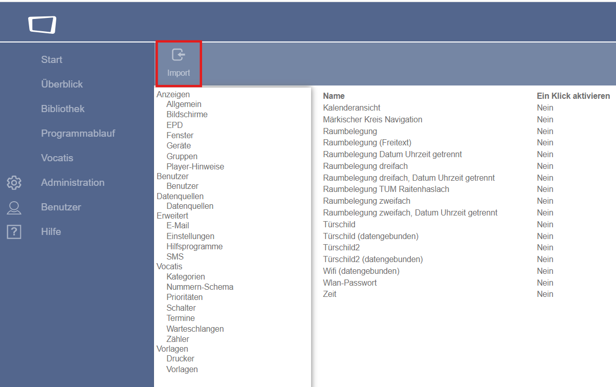
Task: Select EPD in the tree
Action: coord(174,125)
